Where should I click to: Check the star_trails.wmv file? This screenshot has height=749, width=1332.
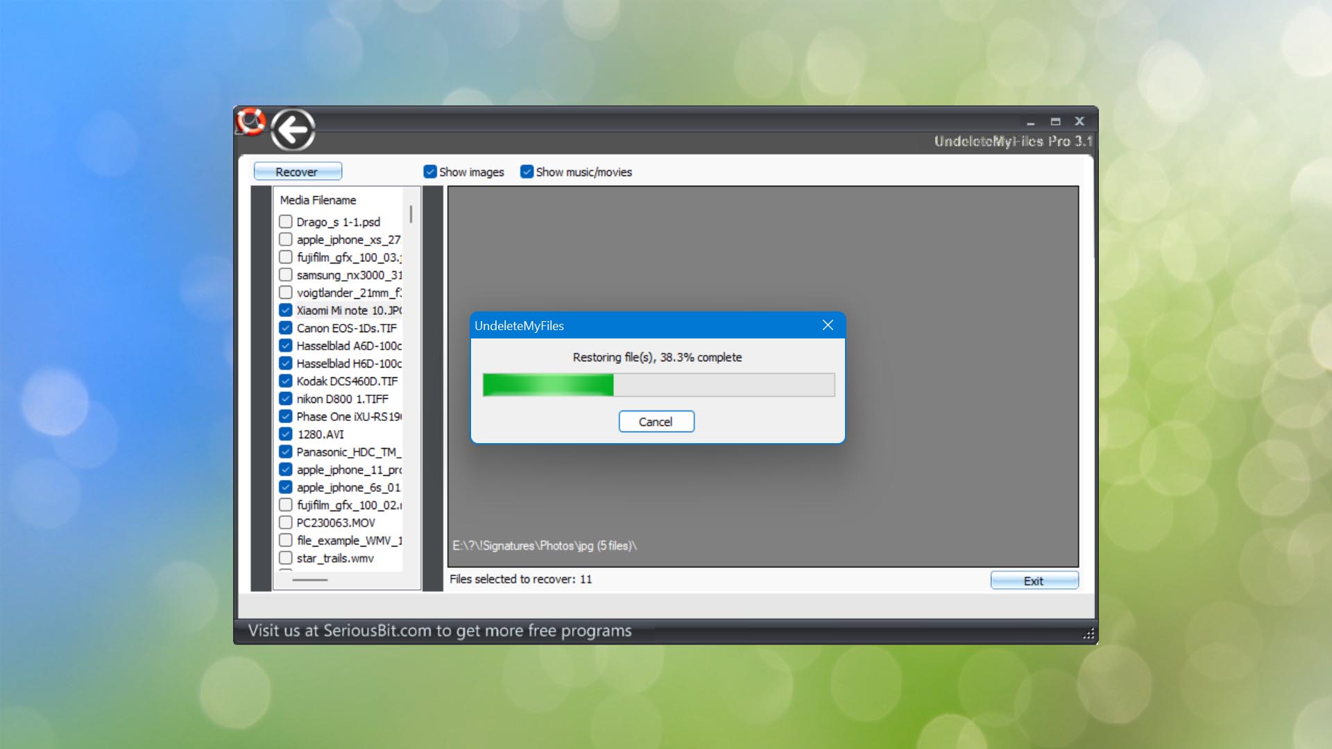pos(285,558)
